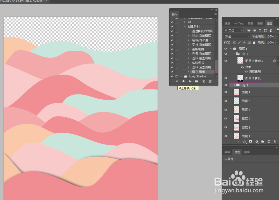Create a new layer
This screenshot has height=200, width=279.
pos(268,142)
